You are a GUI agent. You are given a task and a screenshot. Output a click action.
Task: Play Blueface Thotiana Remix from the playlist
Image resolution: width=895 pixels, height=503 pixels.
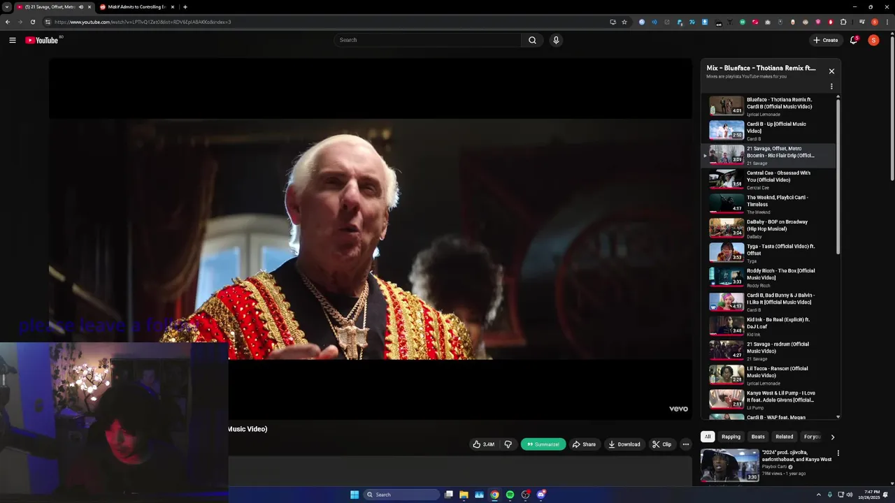(x=768, y=106)
